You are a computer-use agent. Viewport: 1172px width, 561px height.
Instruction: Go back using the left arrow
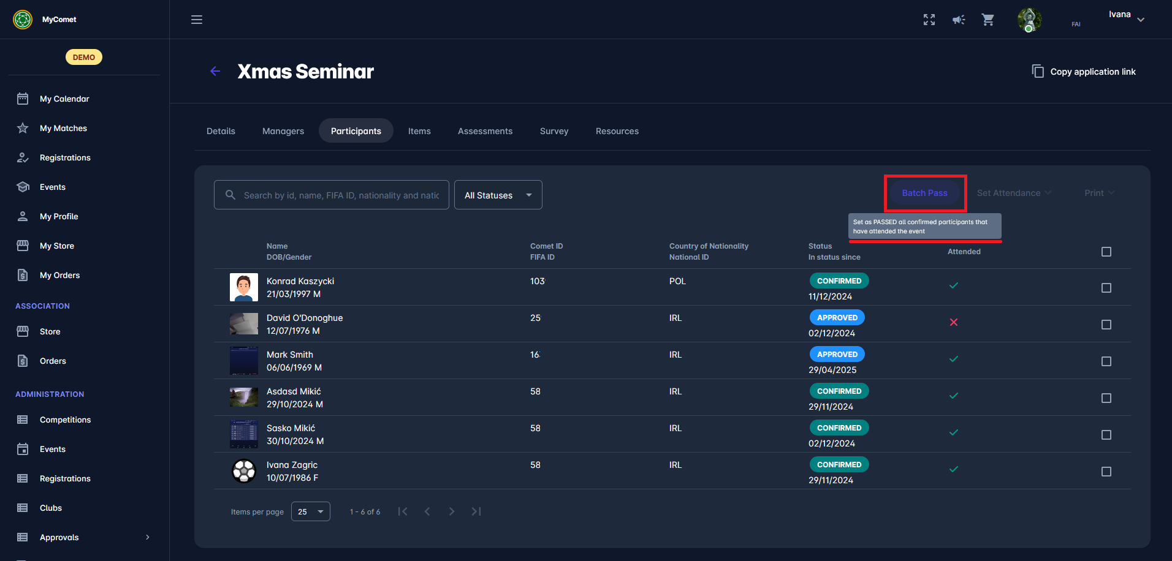click(215, 71)
